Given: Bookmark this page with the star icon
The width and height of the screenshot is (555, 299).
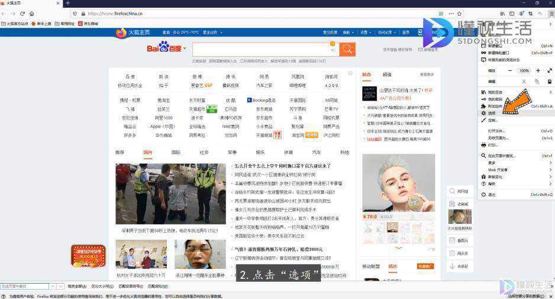Looking at the screenshot, I should (459, 14).
